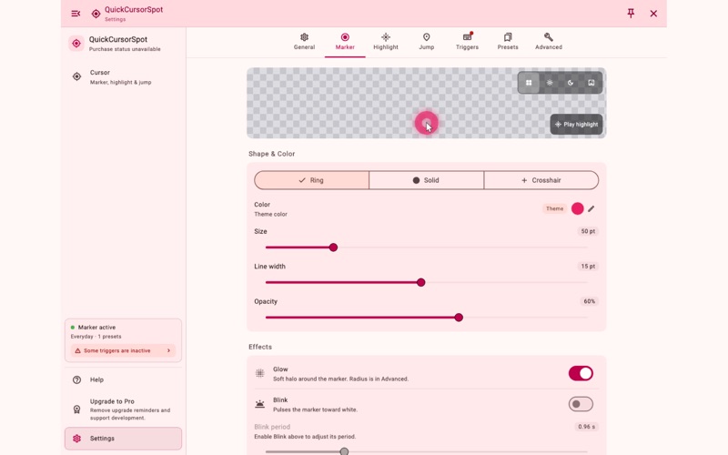Click the Shape & Color heading

click(271, 154)
